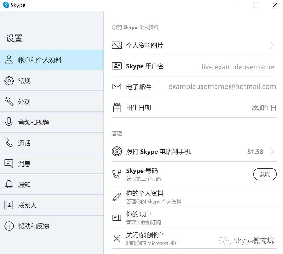The image size is (283, 254).
Task: Open the 消息 settings section
Action: point(52,164)
